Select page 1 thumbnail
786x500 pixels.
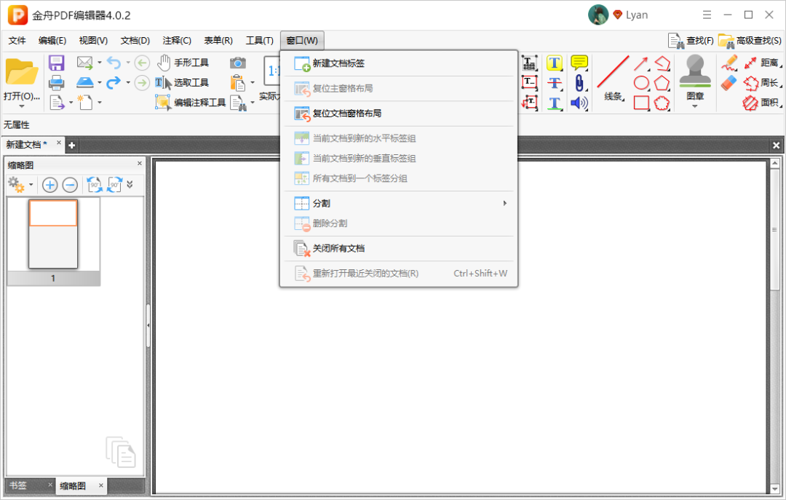53,241
